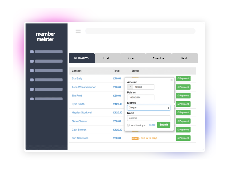Switch to the Draft tab
This screenshot has width=229, height=176.
tap(107, 58)
